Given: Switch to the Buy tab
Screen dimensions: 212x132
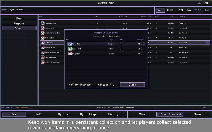Looking at the screenshot, I should [x=14, y=114].
